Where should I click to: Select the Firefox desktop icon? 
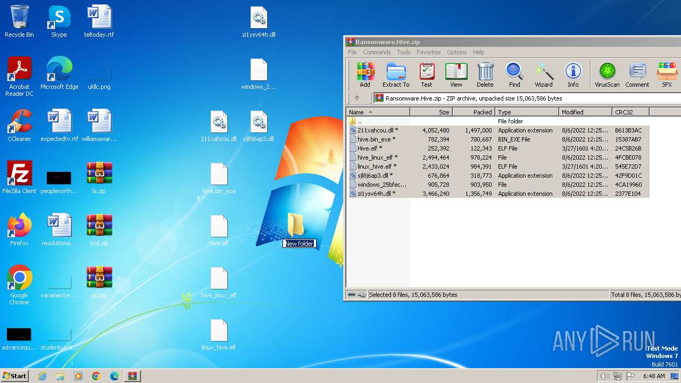(x=19, y=230)
